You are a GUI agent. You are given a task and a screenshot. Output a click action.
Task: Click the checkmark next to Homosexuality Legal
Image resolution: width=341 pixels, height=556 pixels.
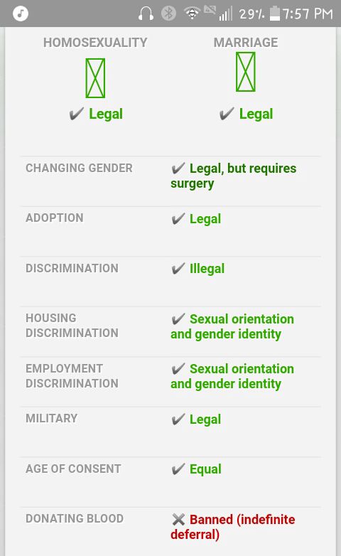[76, 114]
